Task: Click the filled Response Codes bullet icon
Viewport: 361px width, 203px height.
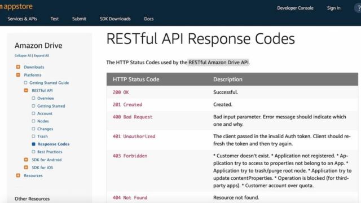Action: (33, 144)
